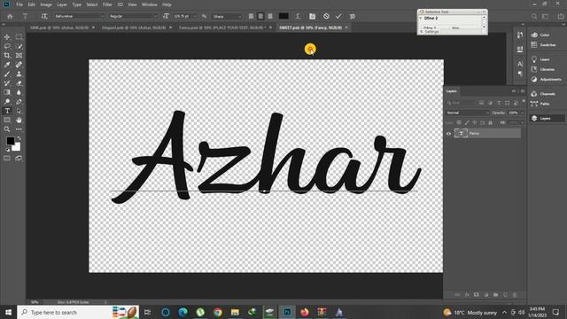
Task: Click the 3D button in options bar
Action: 353,16
